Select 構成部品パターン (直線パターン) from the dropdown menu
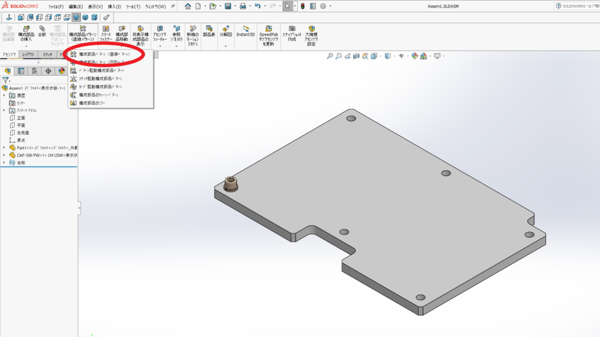This screenshot has width=600, height=337. click(104, 54)
